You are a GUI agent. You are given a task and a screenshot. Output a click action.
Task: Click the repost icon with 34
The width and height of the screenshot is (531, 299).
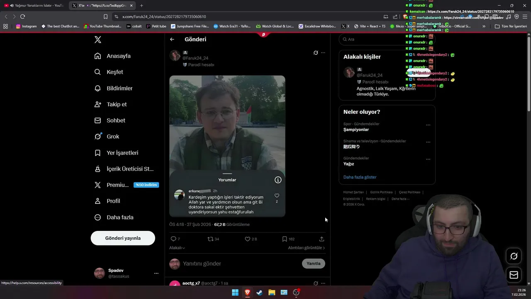click(210, 239)
